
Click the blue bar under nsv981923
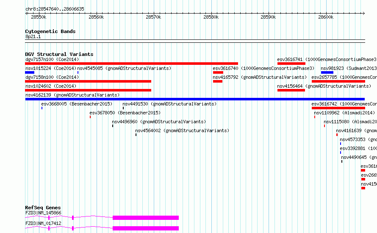click(x=327, y=72)
